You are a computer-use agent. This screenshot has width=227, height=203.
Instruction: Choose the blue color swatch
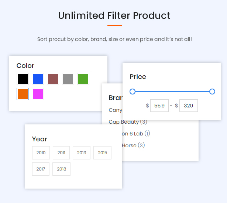(38, 79)
